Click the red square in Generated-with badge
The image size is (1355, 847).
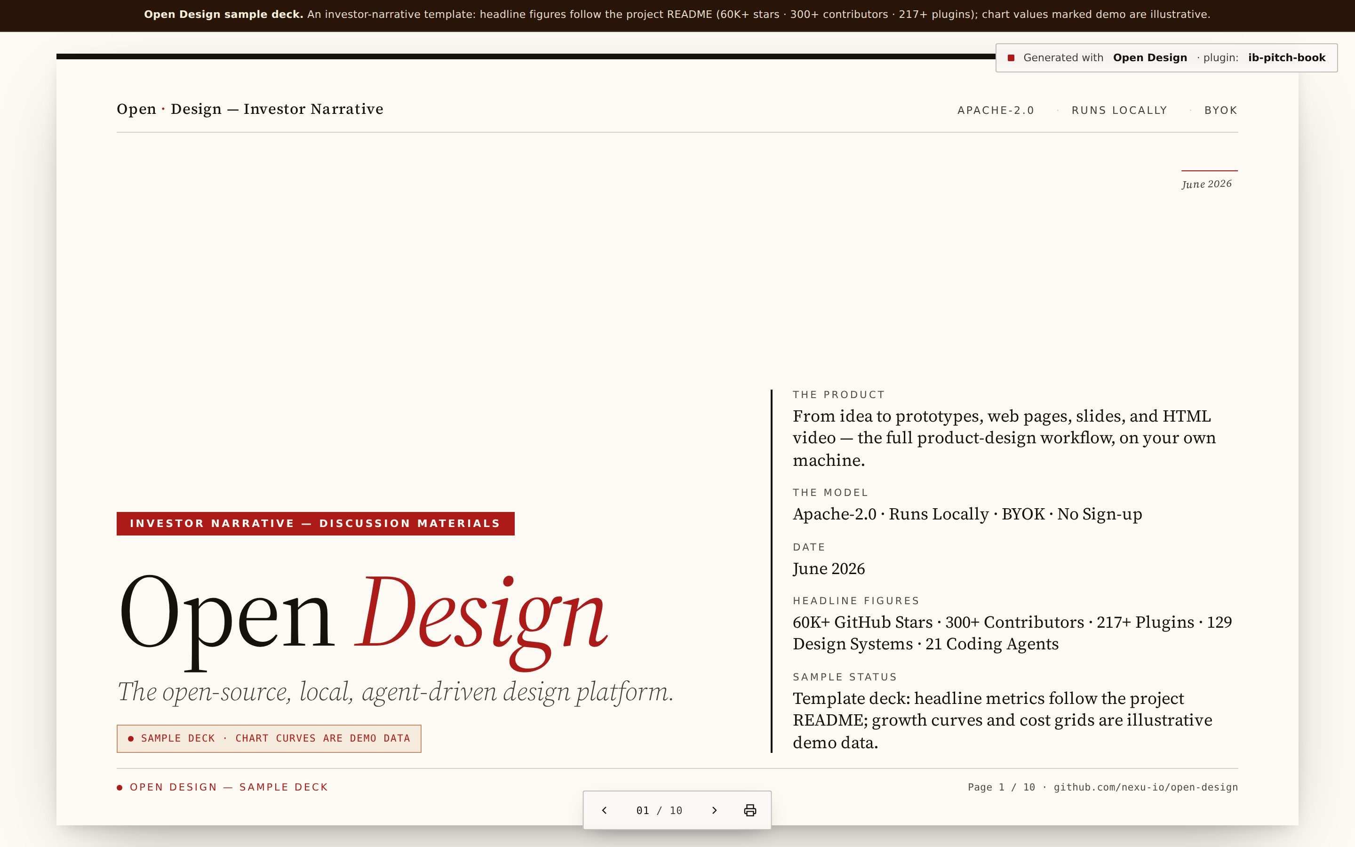[x=1011, y=58]
